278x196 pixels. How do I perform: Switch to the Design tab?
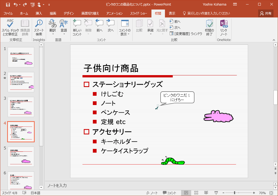pyautogui.click(x=69, y=13)
